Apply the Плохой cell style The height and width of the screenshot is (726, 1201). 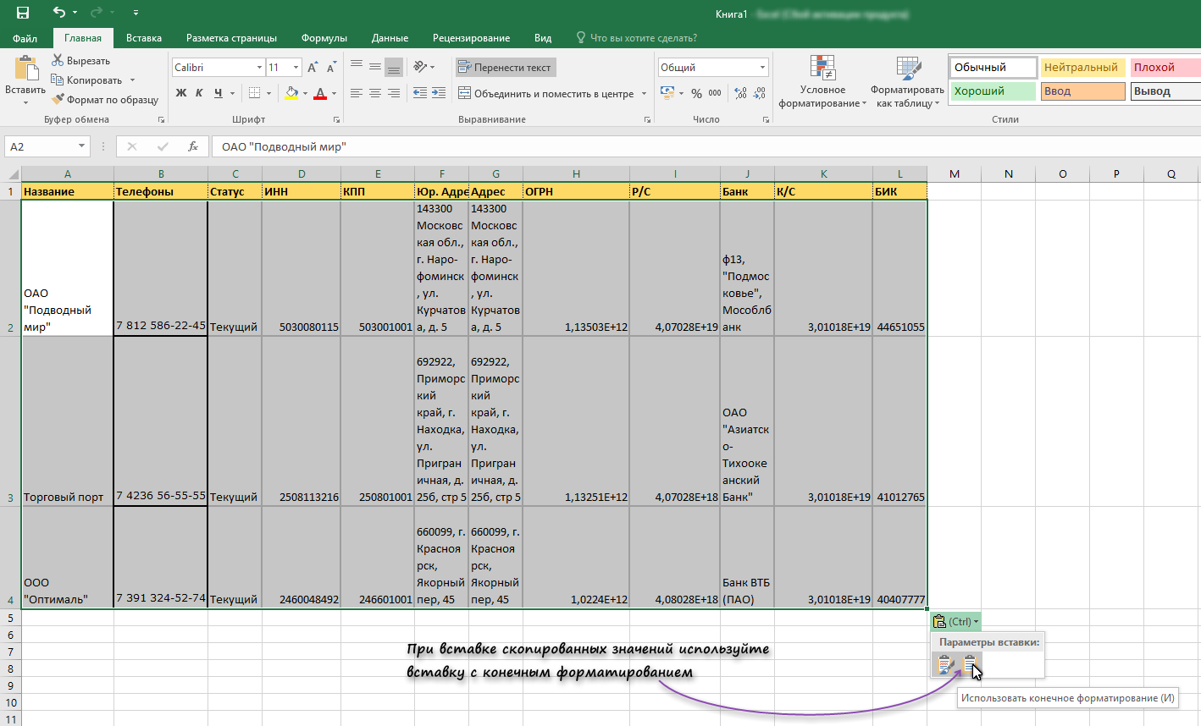tap(1165, 68)
